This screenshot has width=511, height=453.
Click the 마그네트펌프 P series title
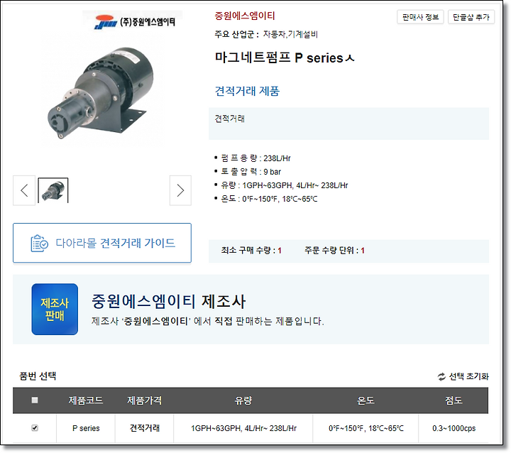point(285,58)
